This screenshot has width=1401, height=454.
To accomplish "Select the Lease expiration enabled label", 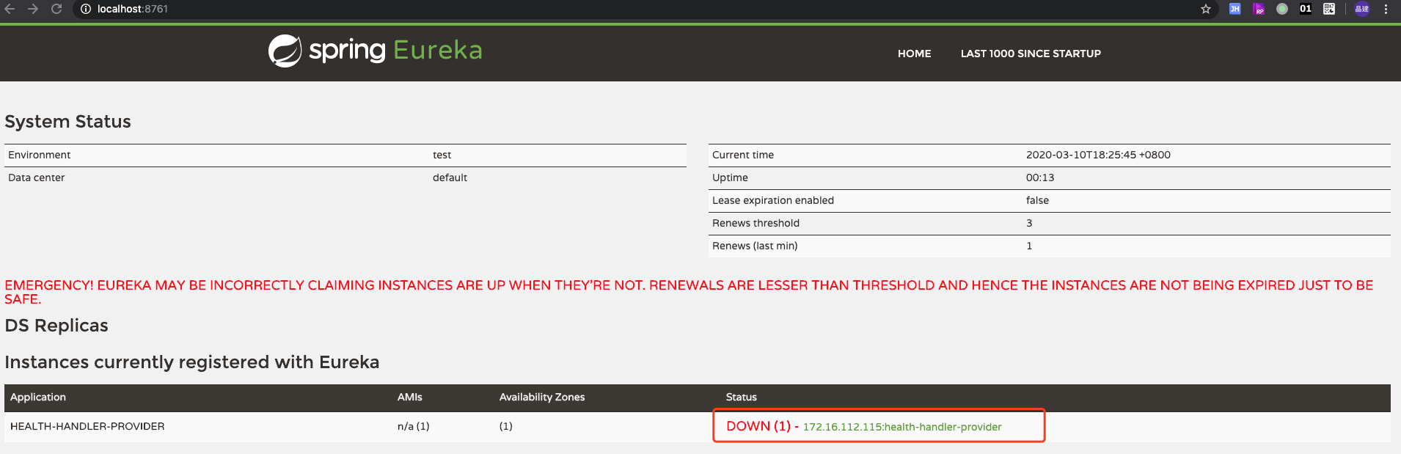I will [x=773, y=200].
